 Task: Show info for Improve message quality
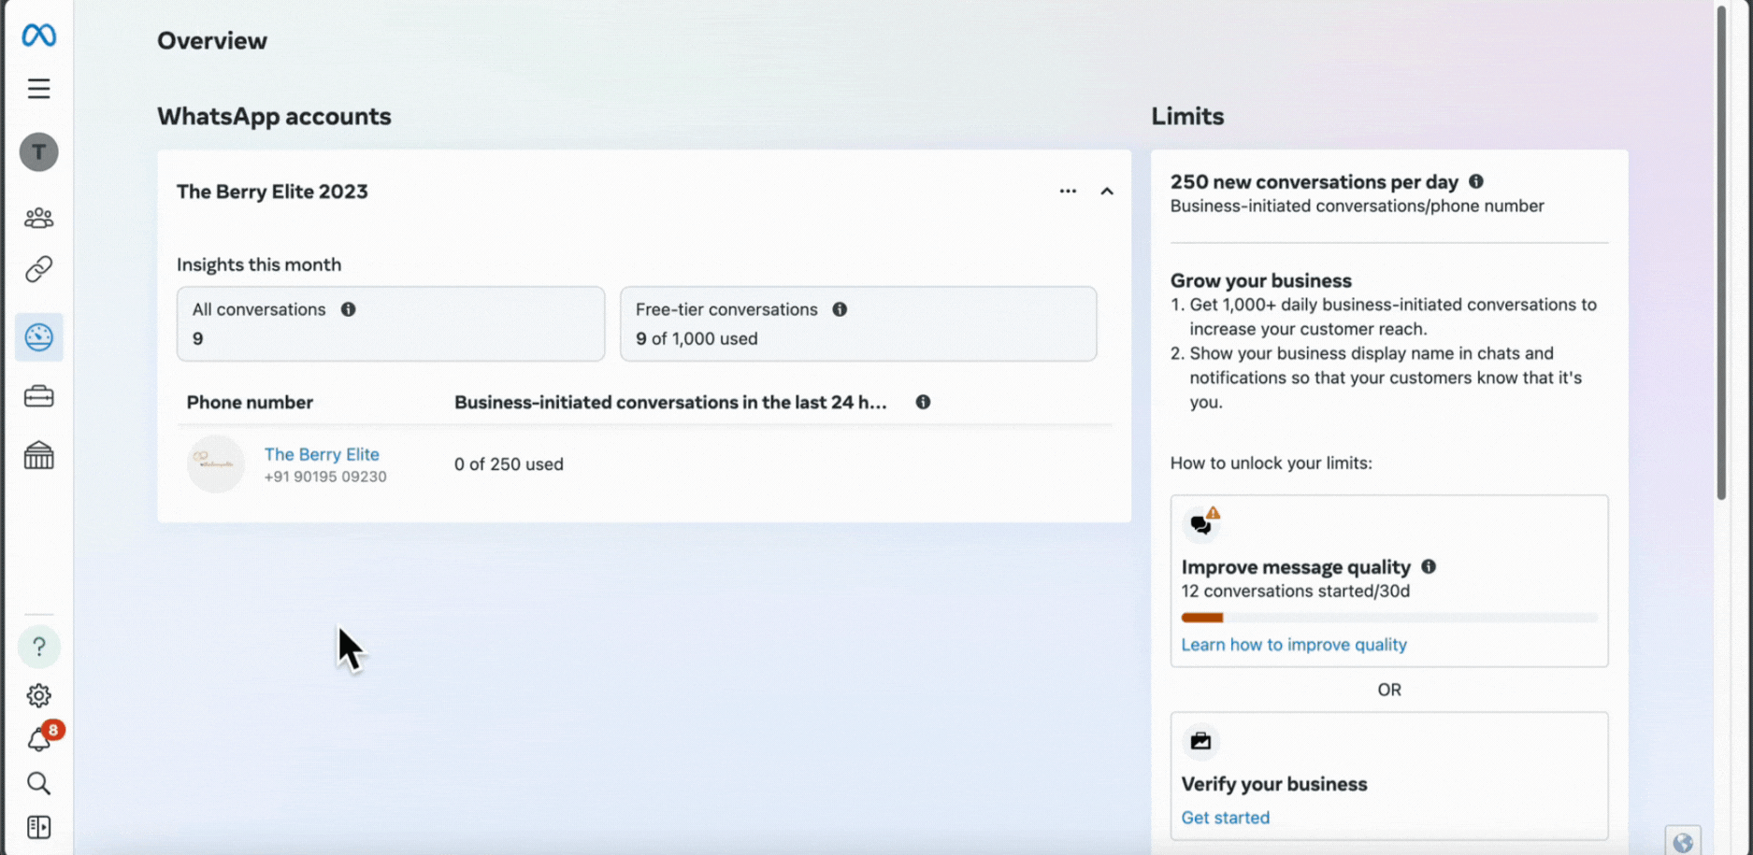pyautogui.click(x=1429, y=566)
